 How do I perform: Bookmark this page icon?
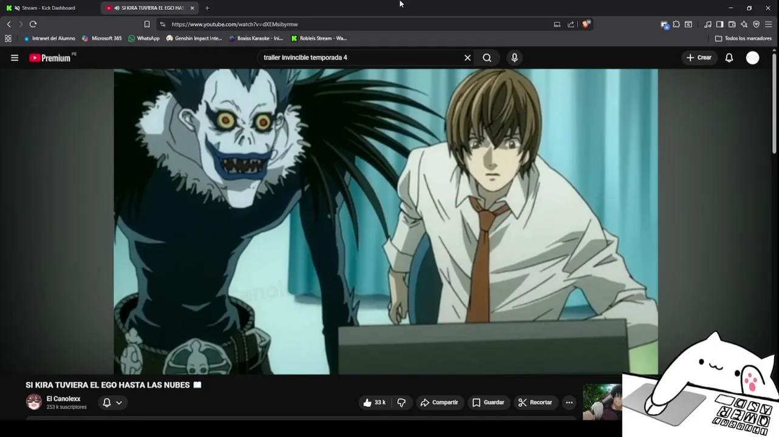146,24
